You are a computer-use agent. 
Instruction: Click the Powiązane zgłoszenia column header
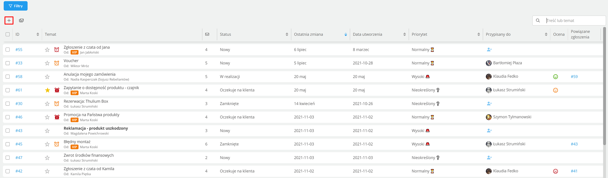pyautogui.click(x=580, y=34)
